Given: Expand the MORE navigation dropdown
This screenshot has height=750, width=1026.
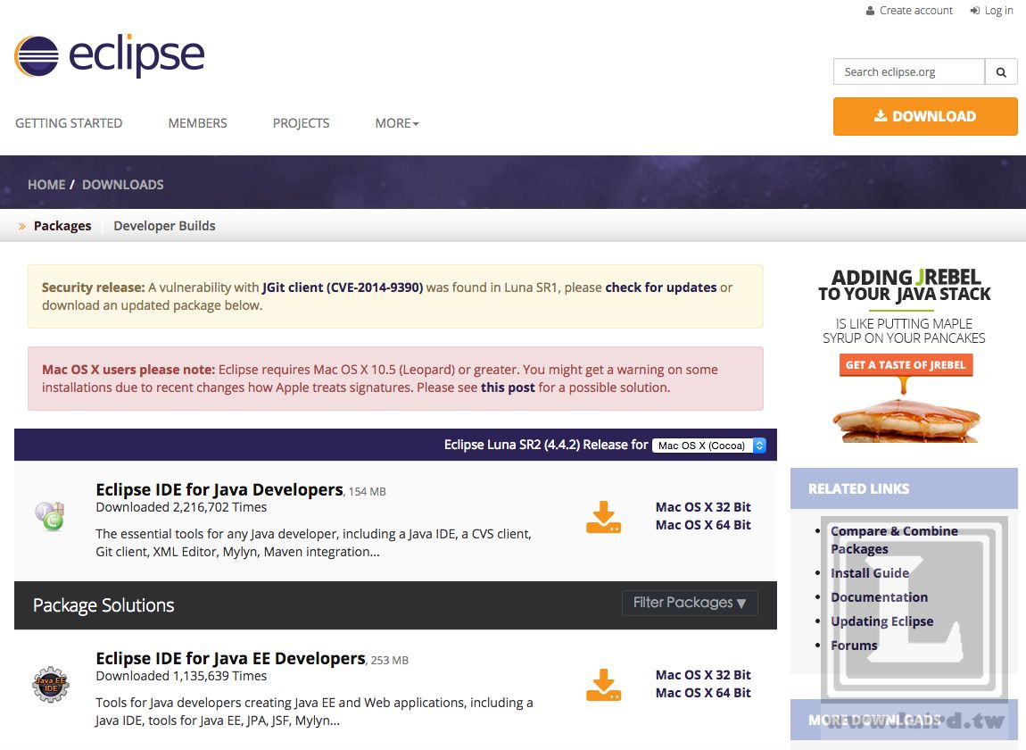Looking at the screenshot, I should tap(396, 122).
